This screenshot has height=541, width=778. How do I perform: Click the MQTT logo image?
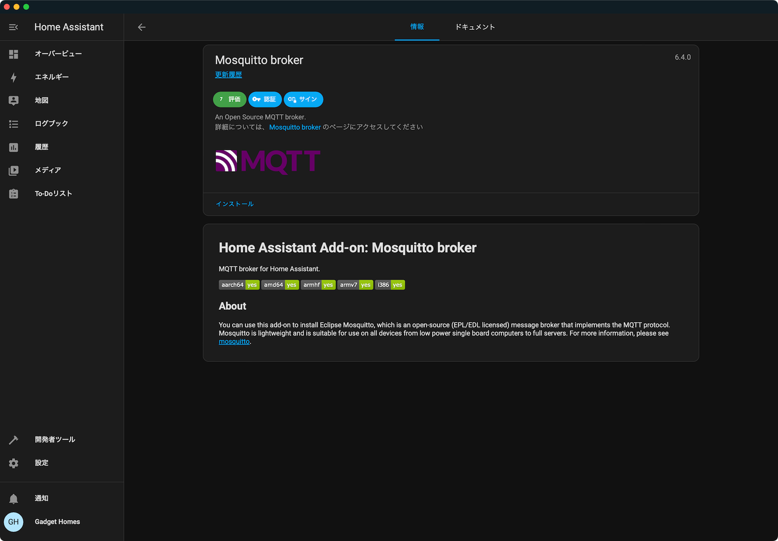268,162
